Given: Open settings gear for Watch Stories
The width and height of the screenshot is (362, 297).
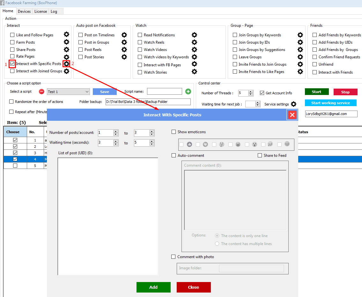Looking at the screenshot, I should click(x=194, y=72).
